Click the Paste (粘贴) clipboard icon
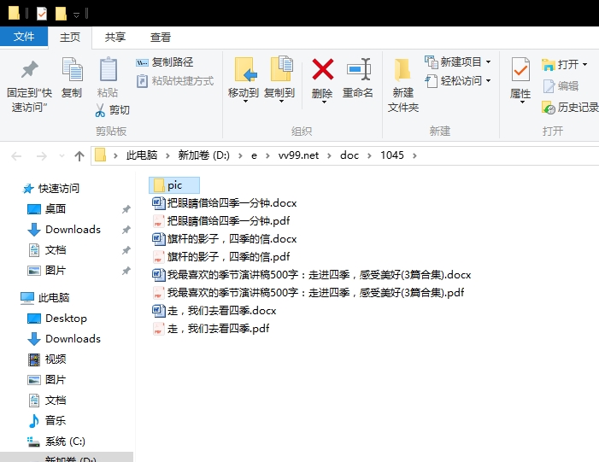This screenshot has width=599, height=462. [x=108, y=69]
